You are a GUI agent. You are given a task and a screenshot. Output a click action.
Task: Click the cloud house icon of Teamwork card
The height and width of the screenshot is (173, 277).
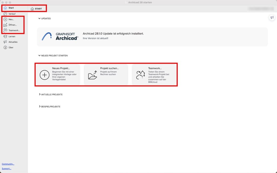141,75
